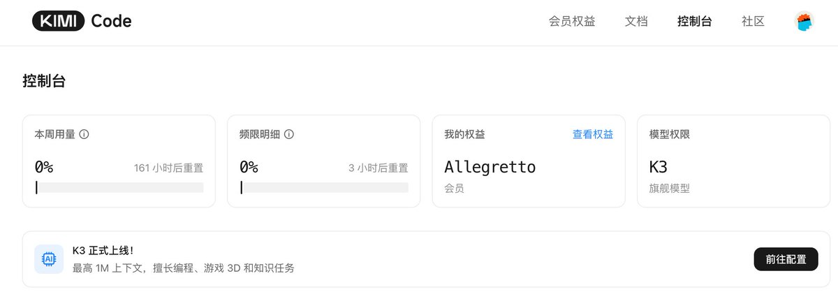Open the user avatar profile menu
838x299 pixels.
coord(804,22)
